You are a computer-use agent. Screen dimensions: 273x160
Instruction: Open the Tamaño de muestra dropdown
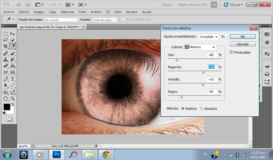click(x=61, y=19)
